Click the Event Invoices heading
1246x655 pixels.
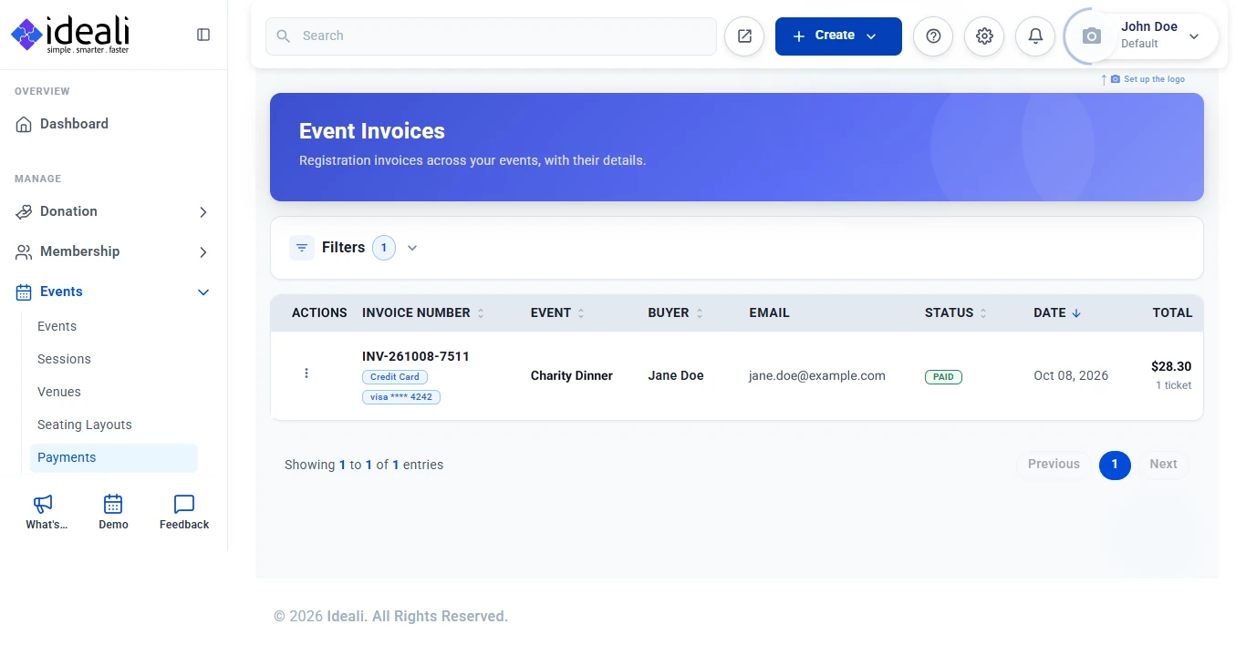[x=372, y=131]
